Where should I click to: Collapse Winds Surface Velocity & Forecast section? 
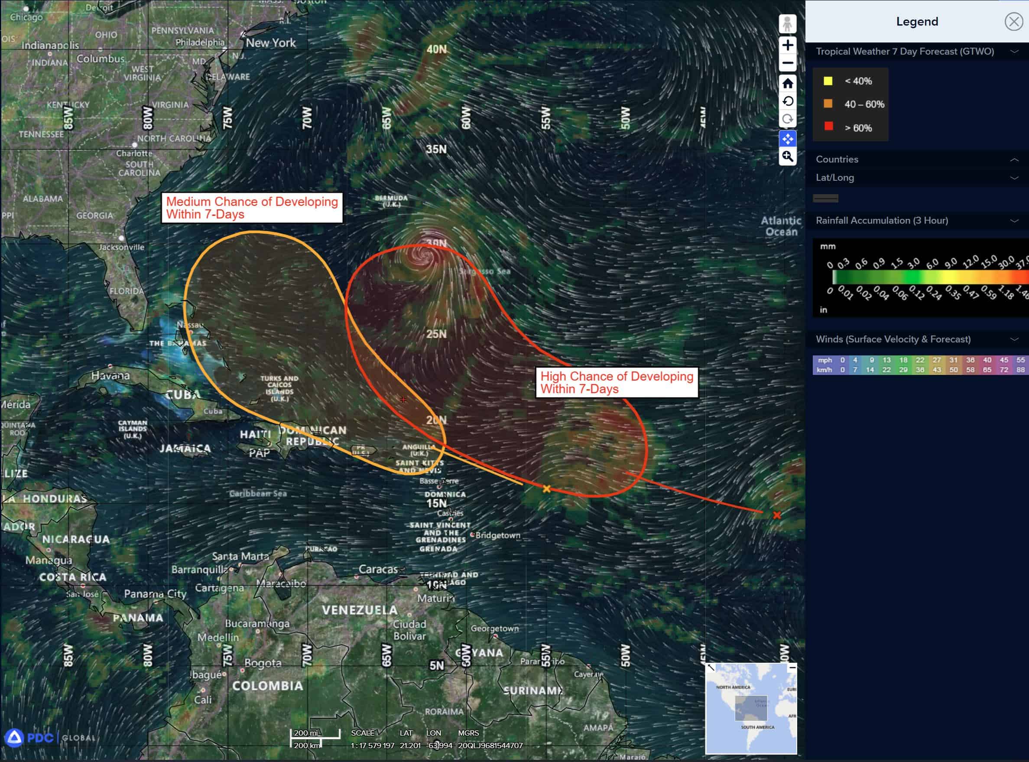pos(1014,339)
